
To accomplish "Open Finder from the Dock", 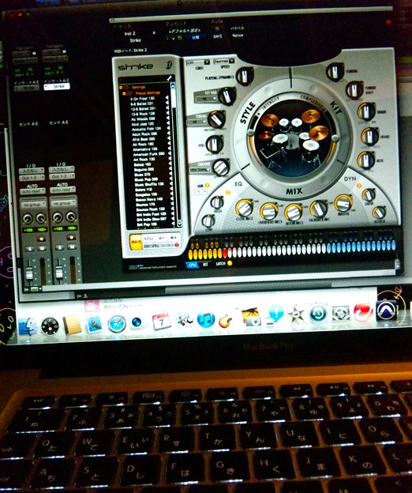I will (28, 327).
